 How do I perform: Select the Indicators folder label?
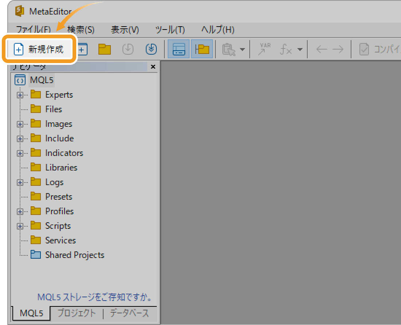64,153
